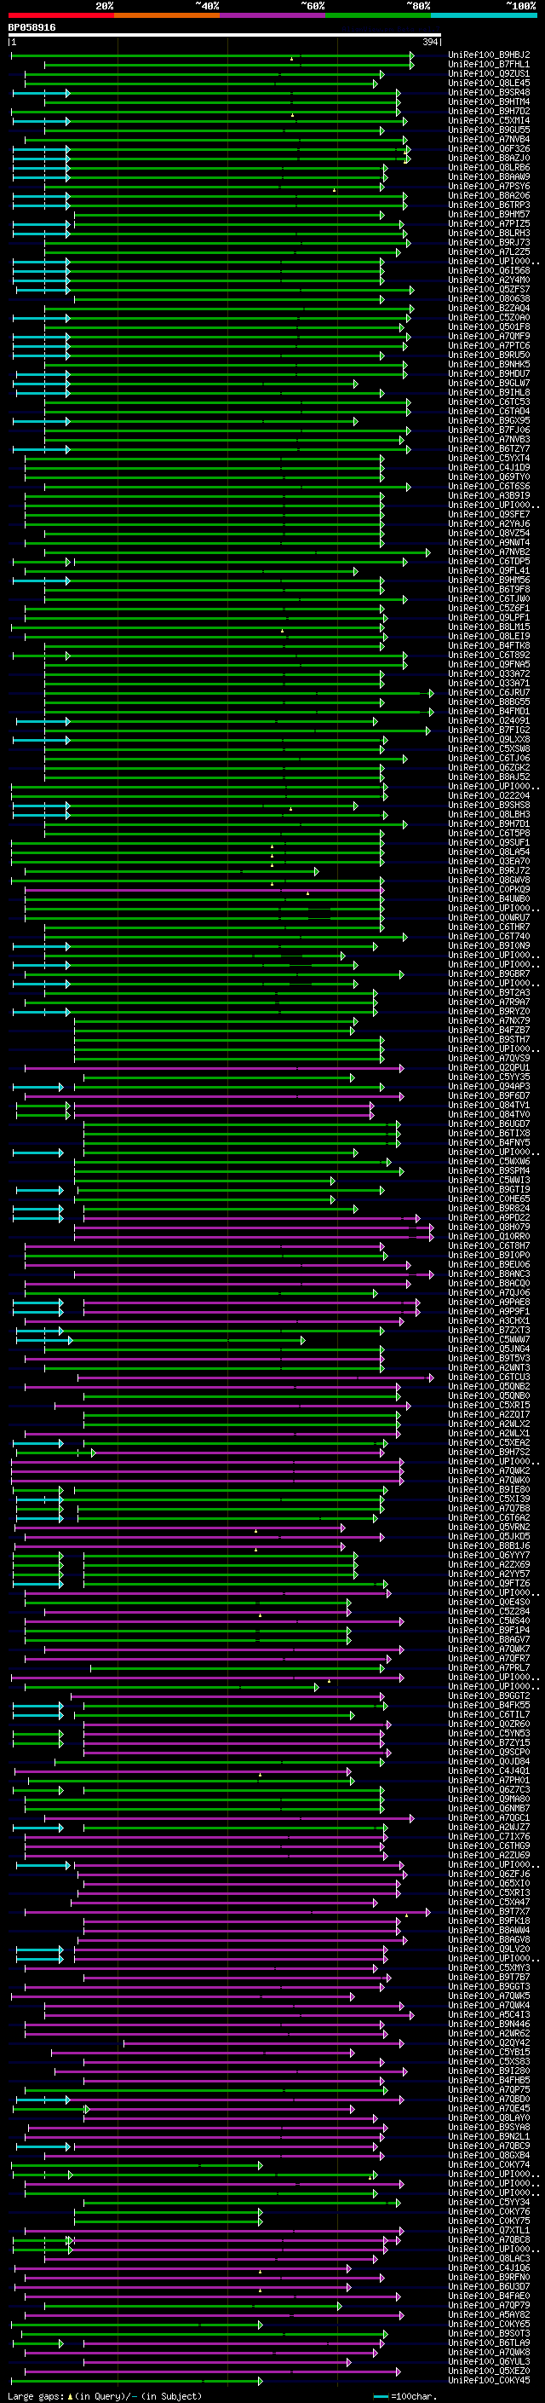Select the UniRef100_Q2QY42 row label
545x2403 pixels.
tap(489, 2043)
